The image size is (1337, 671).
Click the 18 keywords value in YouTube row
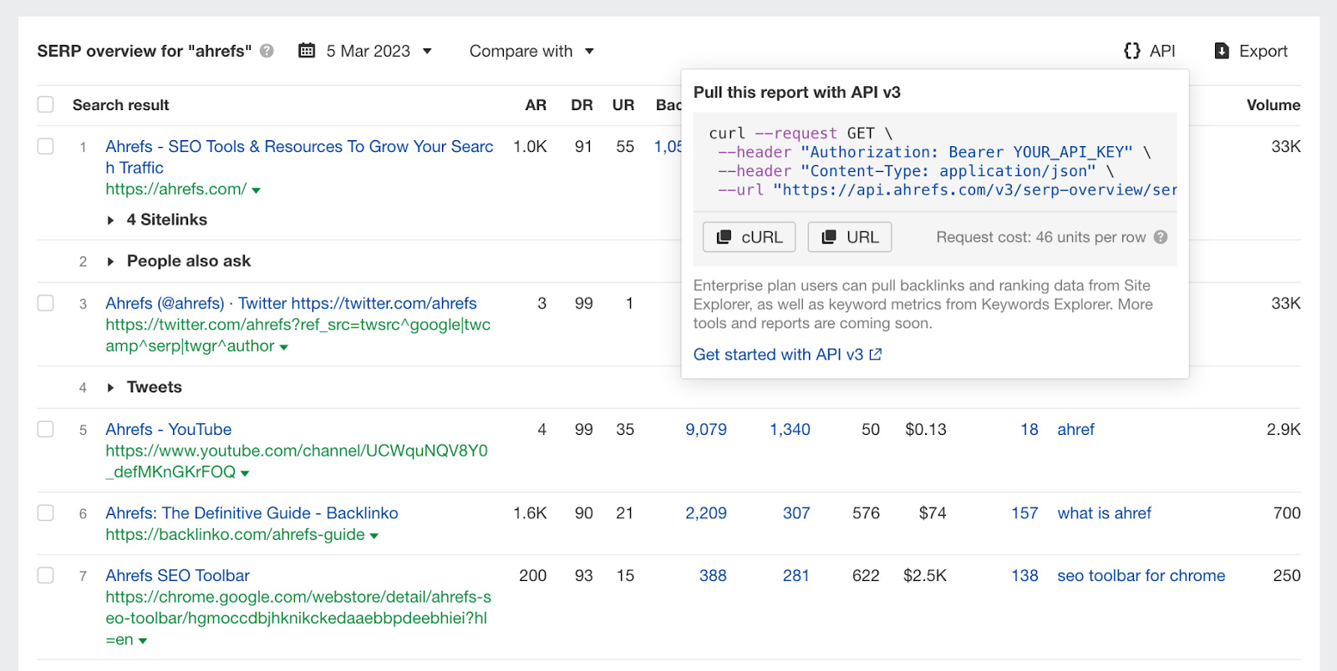tap(1029, 429)
